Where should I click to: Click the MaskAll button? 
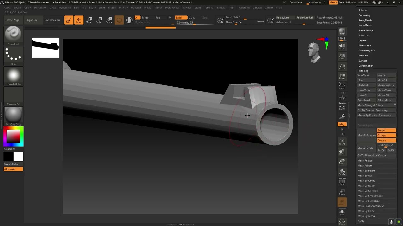[x=386, y=80]
